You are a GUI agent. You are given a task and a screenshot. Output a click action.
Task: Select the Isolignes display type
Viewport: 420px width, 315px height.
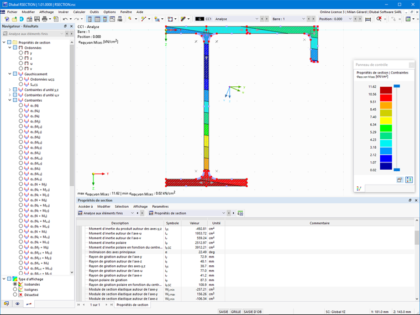tap(15, 289)
